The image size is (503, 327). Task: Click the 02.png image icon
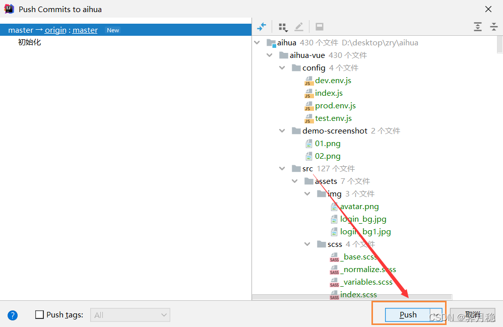coord(308,156)
